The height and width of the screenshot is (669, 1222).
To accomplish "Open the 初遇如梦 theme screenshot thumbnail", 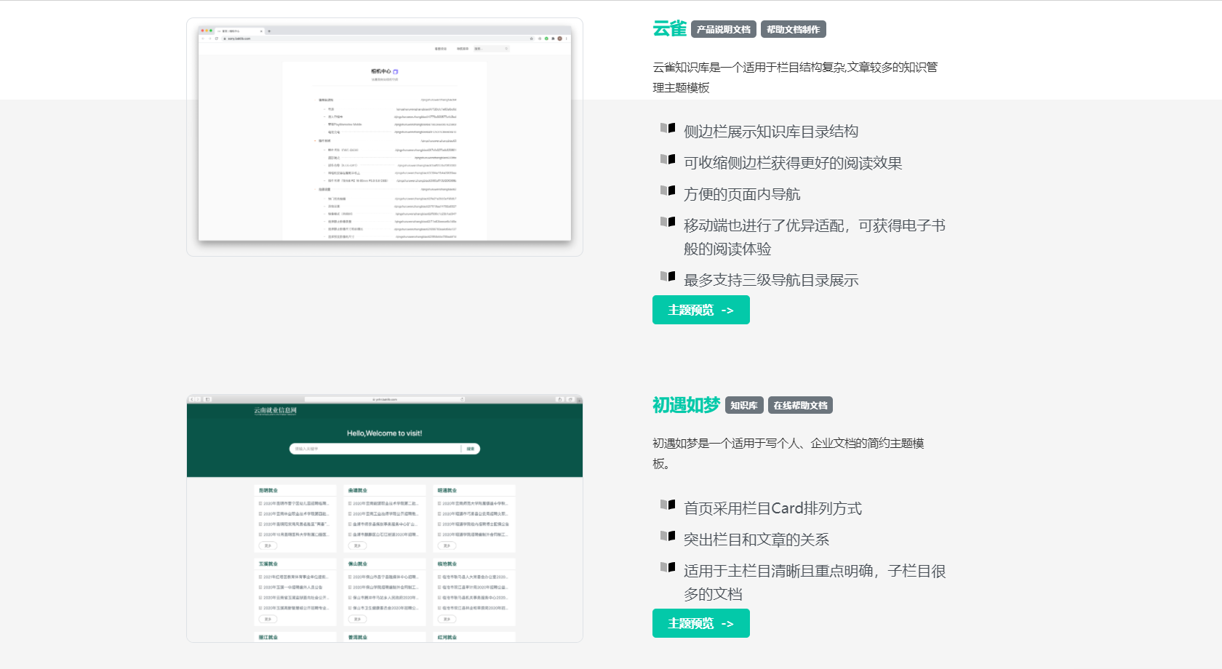I will (385, 518).
